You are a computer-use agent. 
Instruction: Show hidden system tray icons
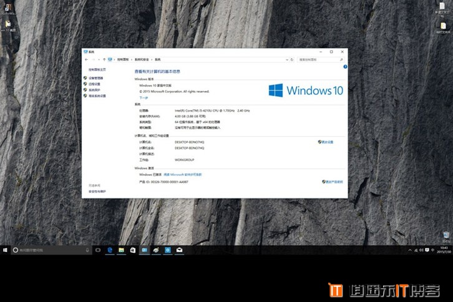point(410,250)
